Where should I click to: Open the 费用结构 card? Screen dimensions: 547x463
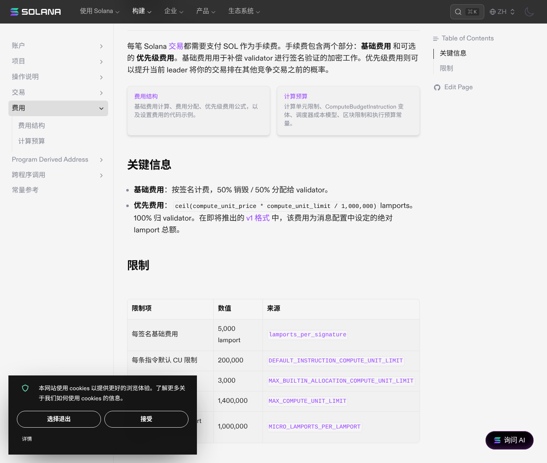click(x=199, y=111)
